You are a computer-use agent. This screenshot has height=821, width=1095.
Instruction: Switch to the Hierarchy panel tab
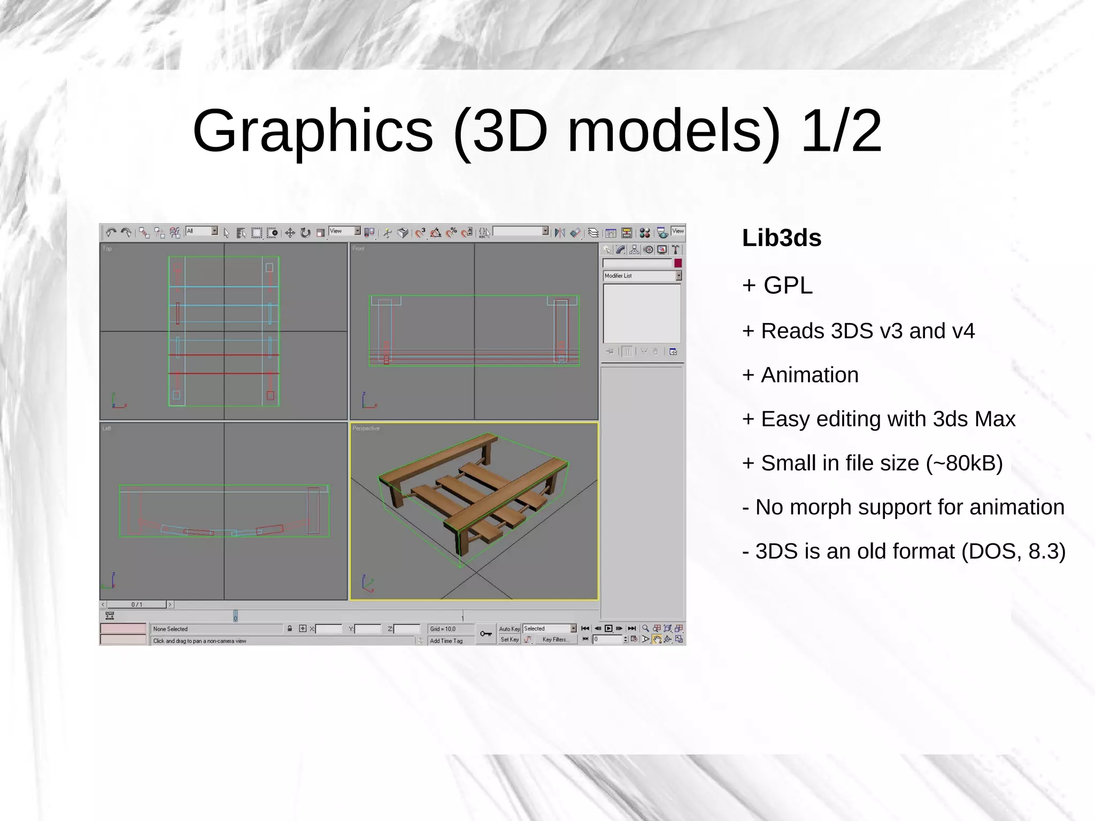coord(634,250)
